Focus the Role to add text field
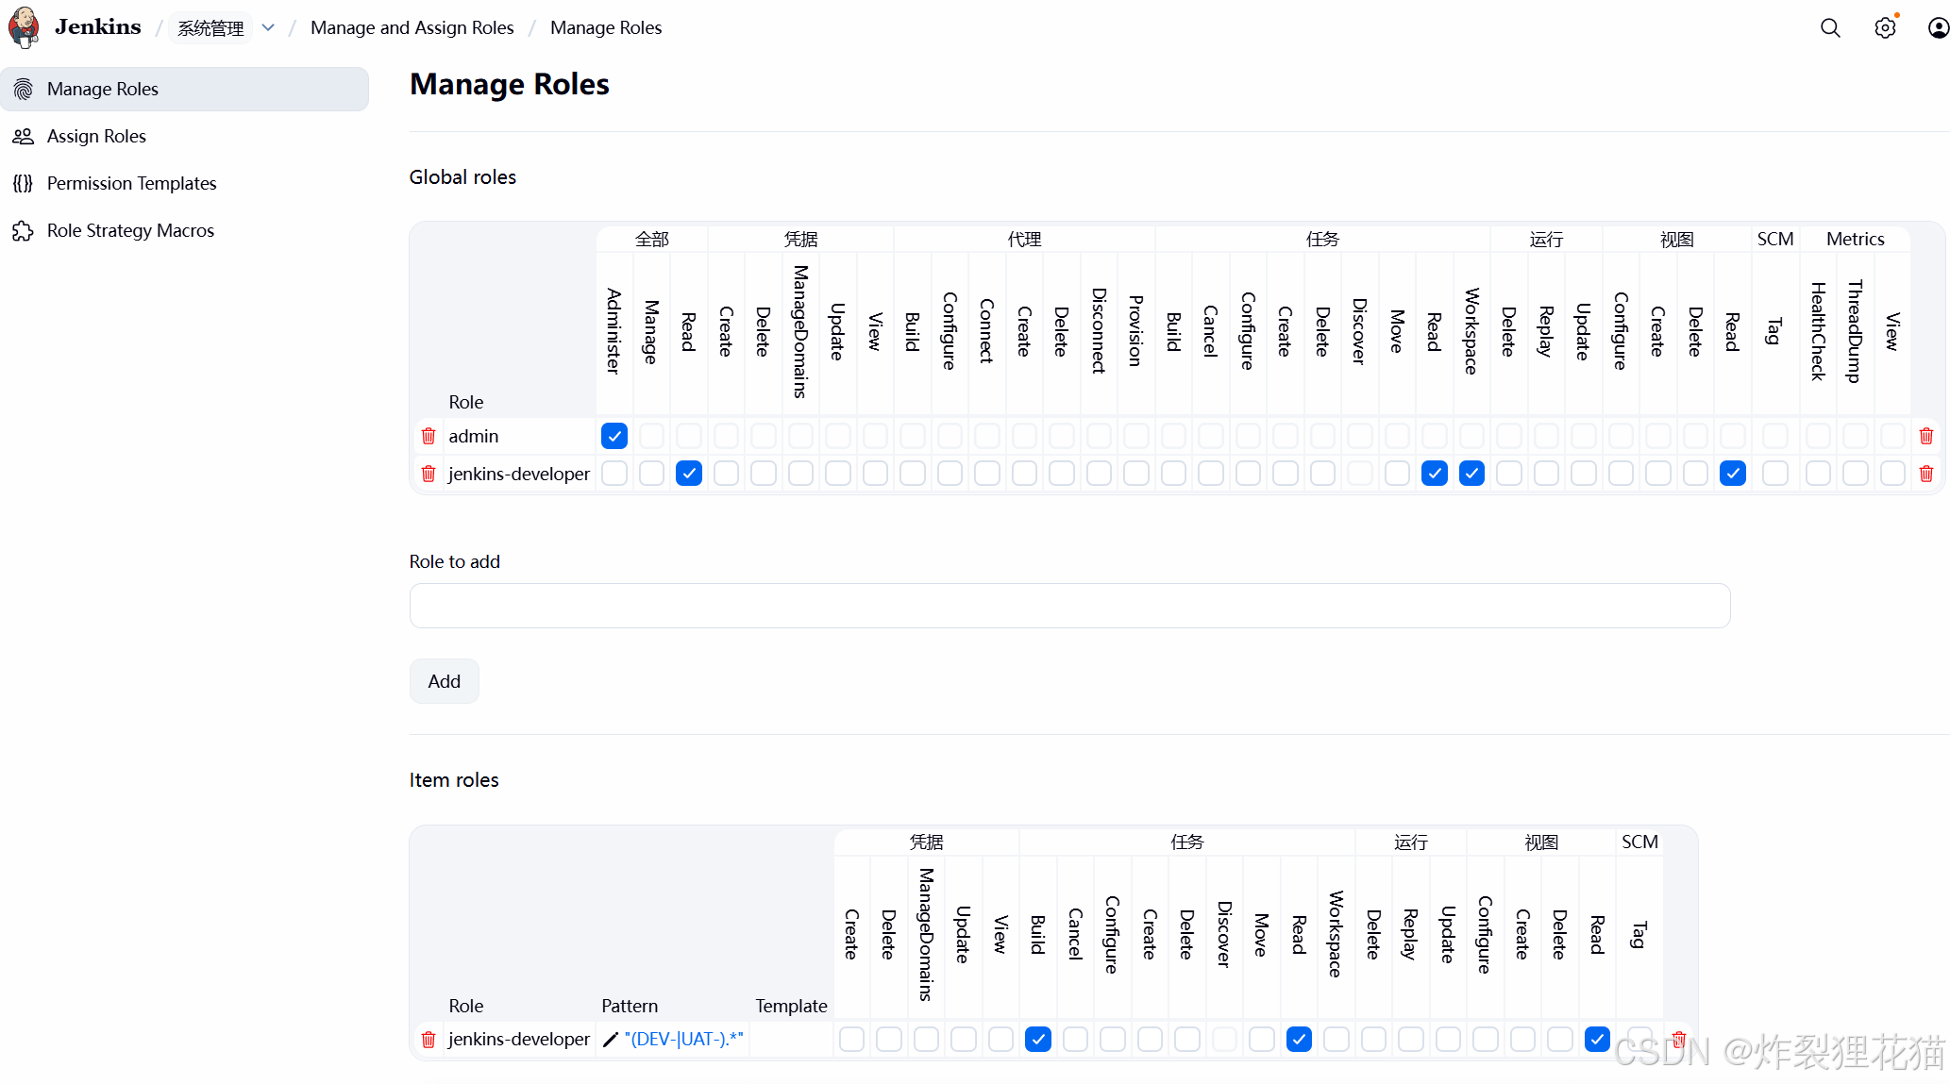 click(x=1069, y=606)
